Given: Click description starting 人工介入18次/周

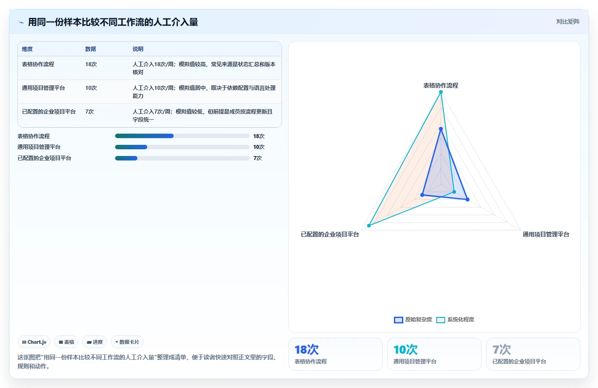Looking at the screenshot, I should click(x=204, y=68).
